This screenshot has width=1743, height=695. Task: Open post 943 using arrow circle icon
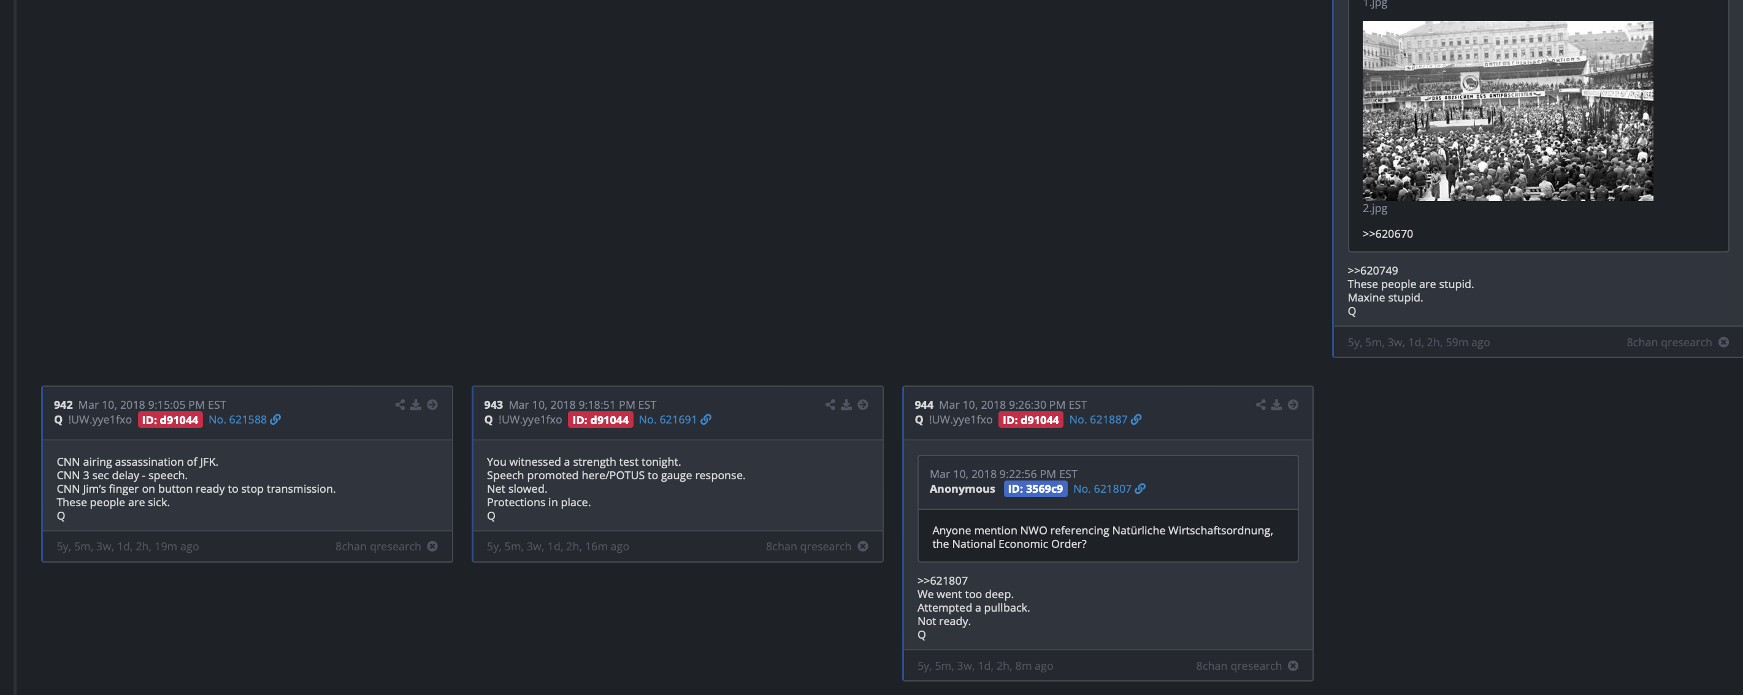863,404
